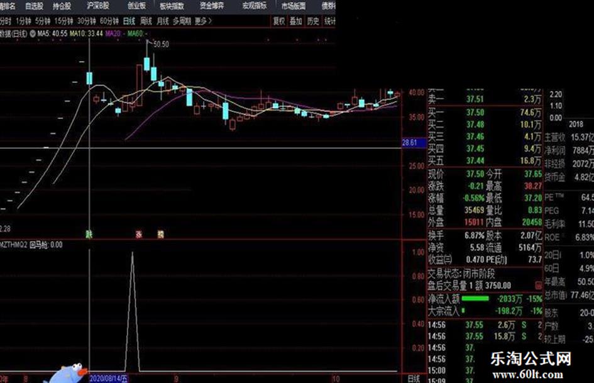Screen dimensions: 594x383
Task: Select the 1分钟 chart period
Action: point(23,21)
